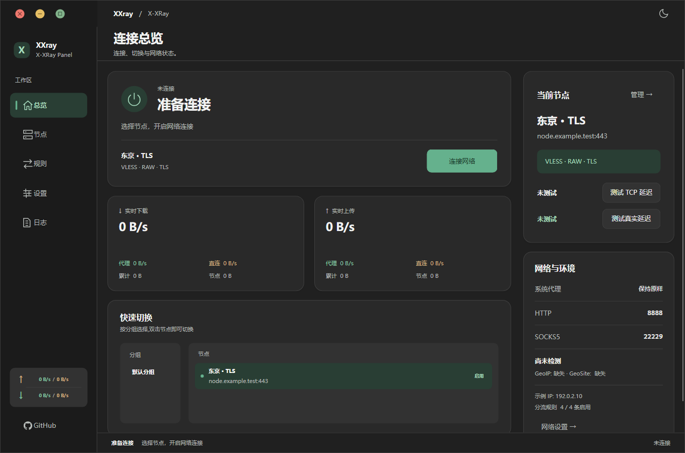
Task: Click the XXray breadcrumb in the top bar
Action: 123,14
